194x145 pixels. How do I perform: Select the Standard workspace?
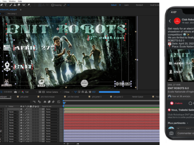pyautogui.click(x=139, y=5)
